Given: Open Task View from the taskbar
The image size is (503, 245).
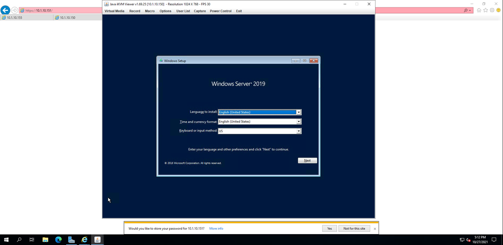Looking at the screenshot, I should pyautogui.click(x=32, y=240).
